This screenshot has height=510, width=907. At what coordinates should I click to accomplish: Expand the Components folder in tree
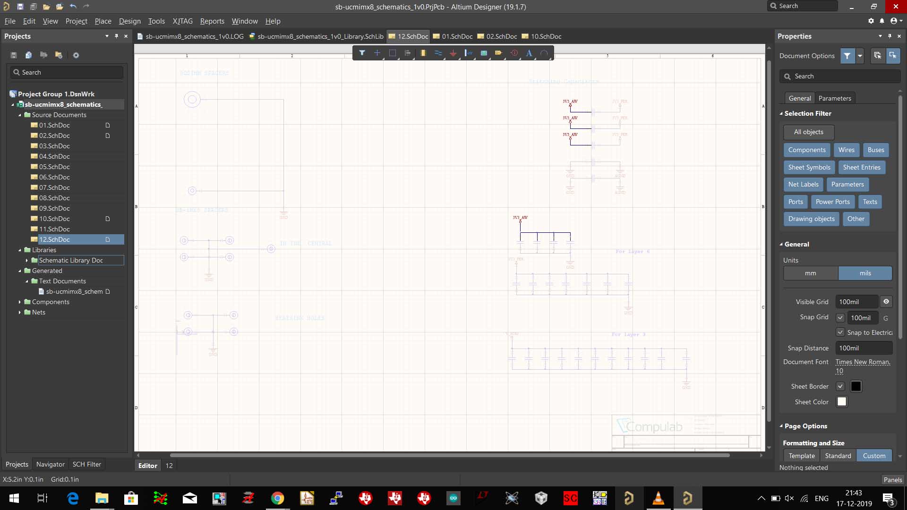[20, 302]
